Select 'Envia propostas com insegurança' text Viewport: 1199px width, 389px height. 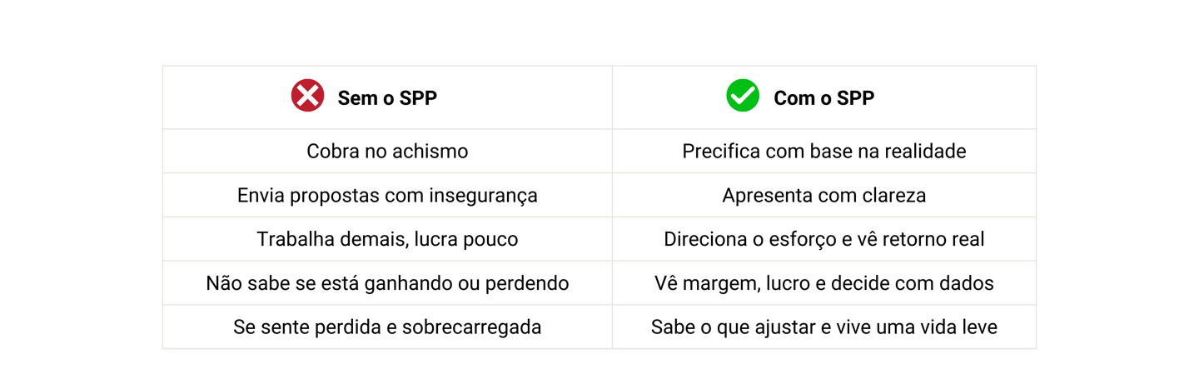click(387, 195)
